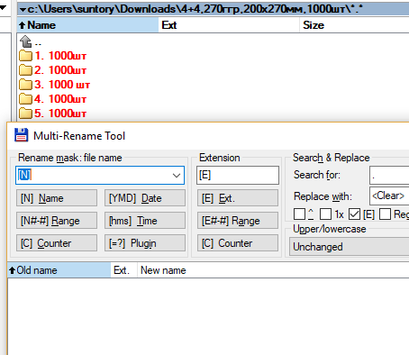The height and width of the screenshot is (355, 409).
Task: Insert the [N] Name placeholder
Action: [x=57, y=198]
